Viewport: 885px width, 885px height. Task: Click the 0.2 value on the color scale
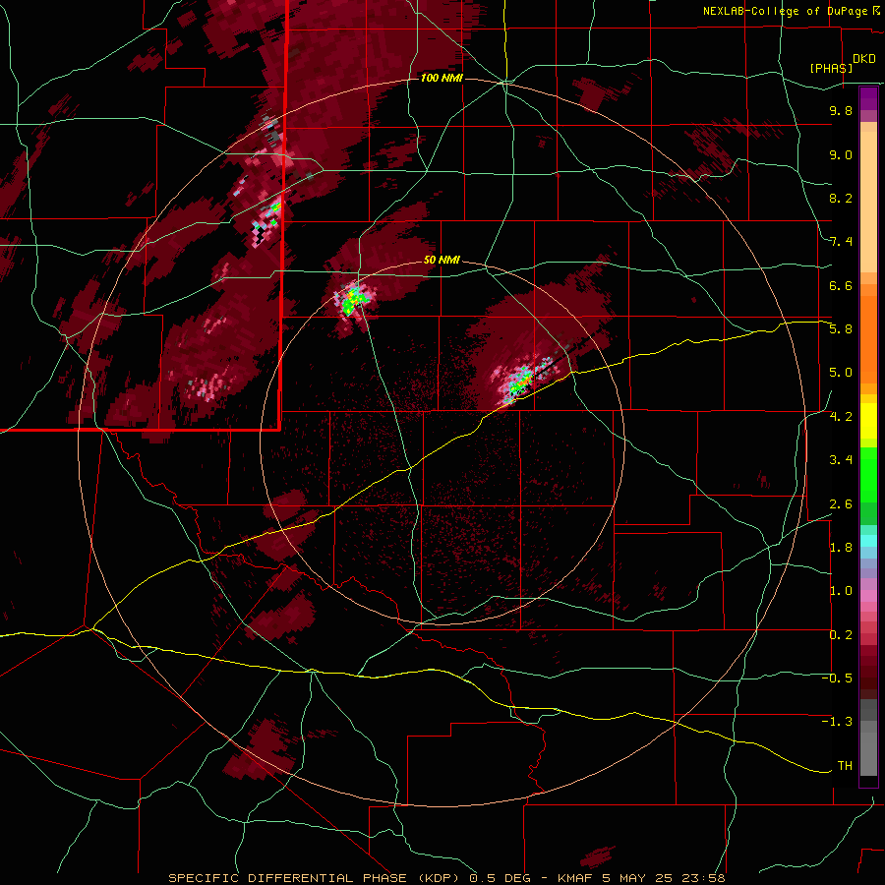[x=841, y=635]
